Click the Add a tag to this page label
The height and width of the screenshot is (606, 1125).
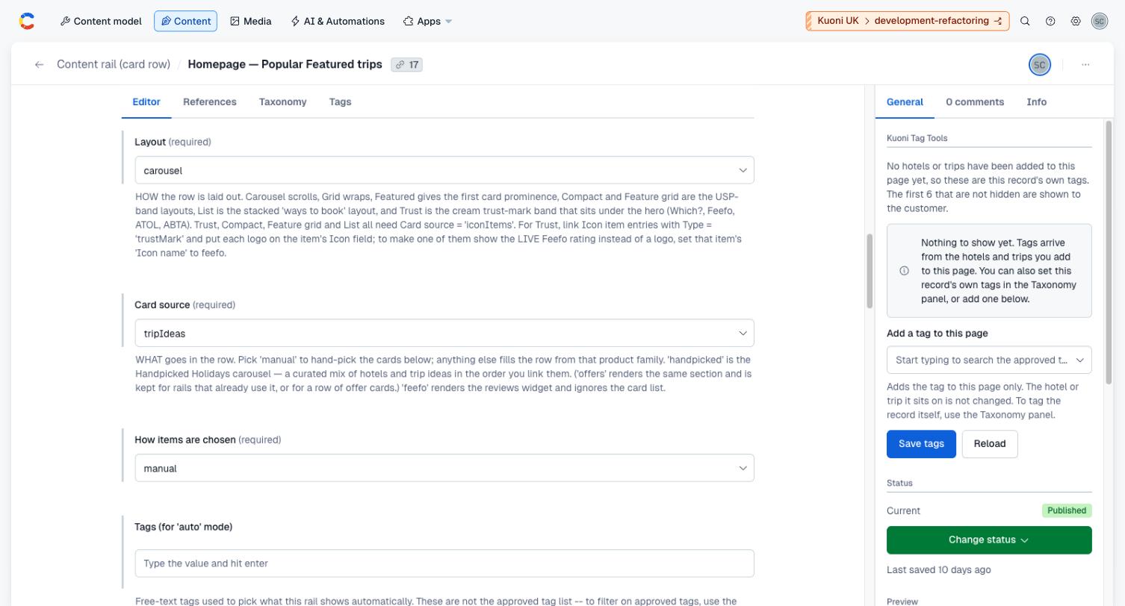pyautogui.click(x=937, y=334)
